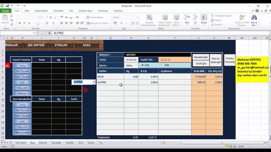Image resolution: width=271 pixels, height=152 pixels.
Task: Expand the ALPİNE combo box dropdown arrow
Action: (94, 82)
